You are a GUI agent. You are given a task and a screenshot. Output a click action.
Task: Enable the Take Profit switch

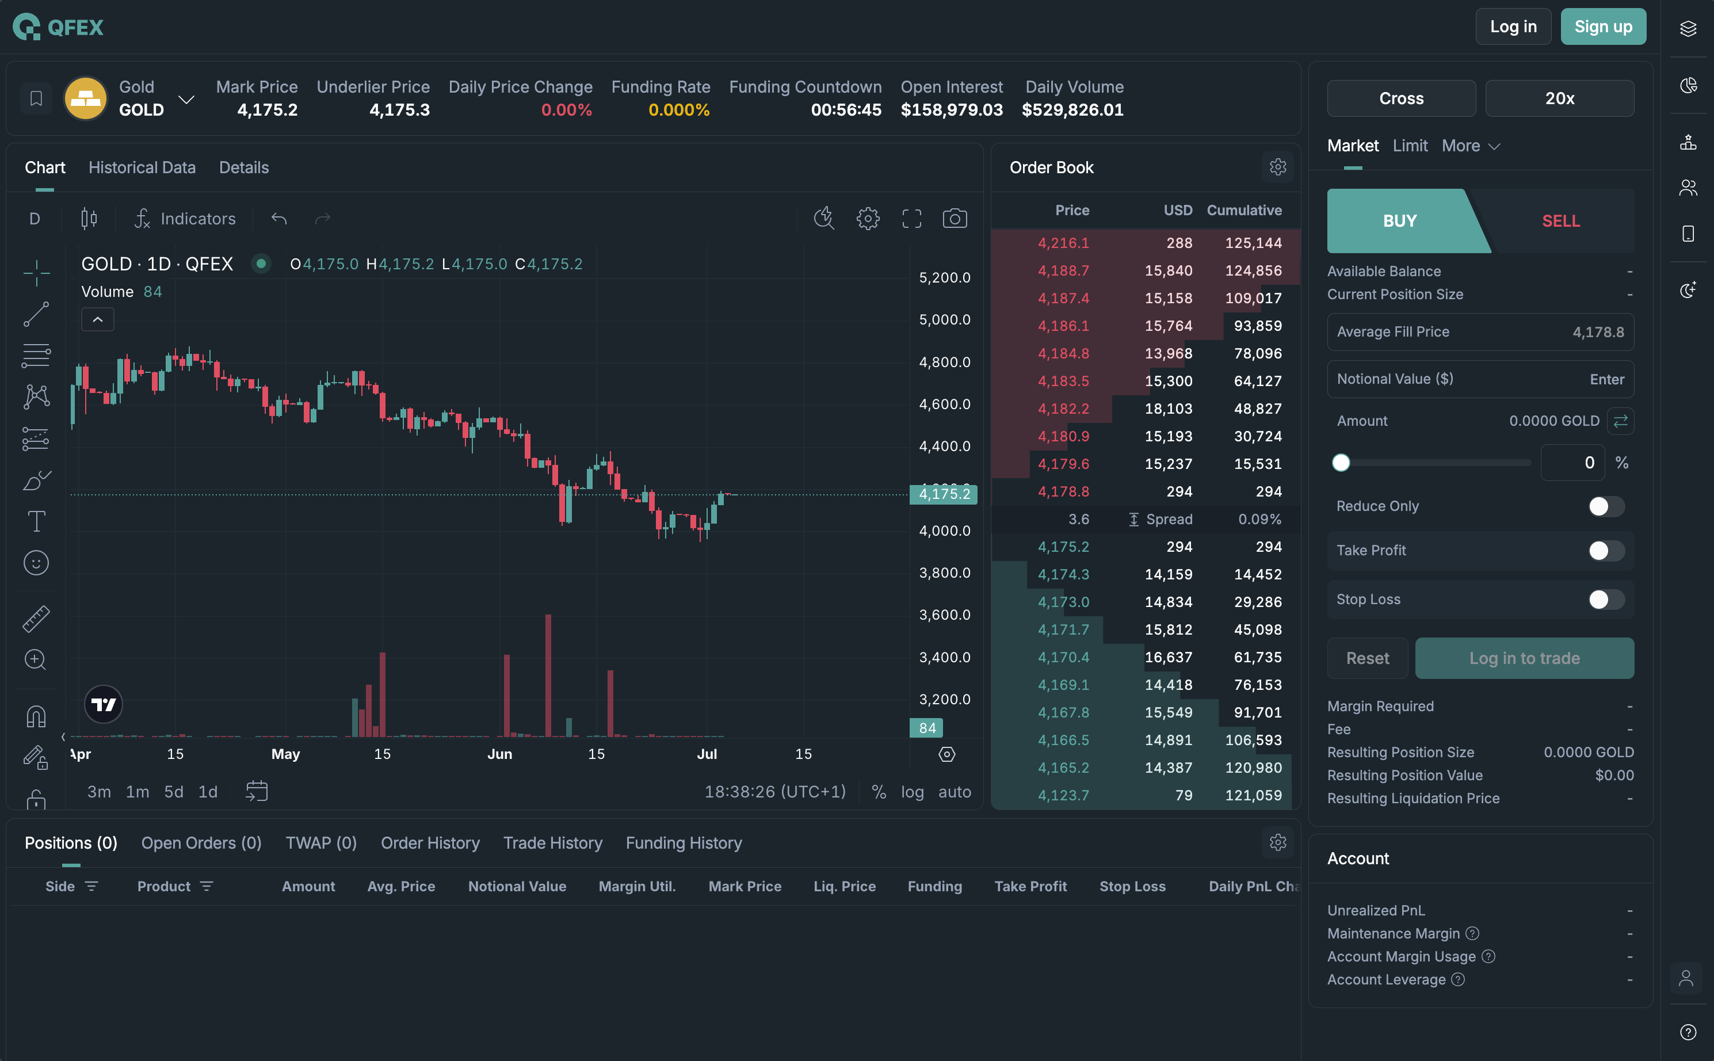1606,551
